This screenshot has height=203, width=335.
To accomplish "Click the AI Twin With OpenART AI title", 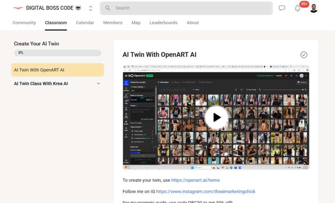I will tap(159, 55).
